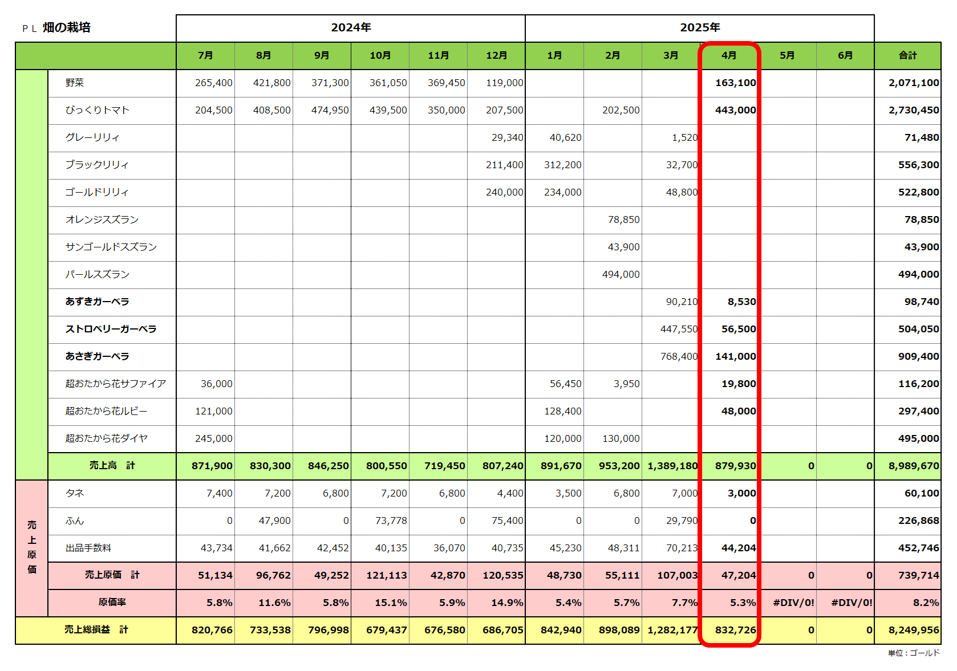Click the 2024年 year header

coord(351,28)
